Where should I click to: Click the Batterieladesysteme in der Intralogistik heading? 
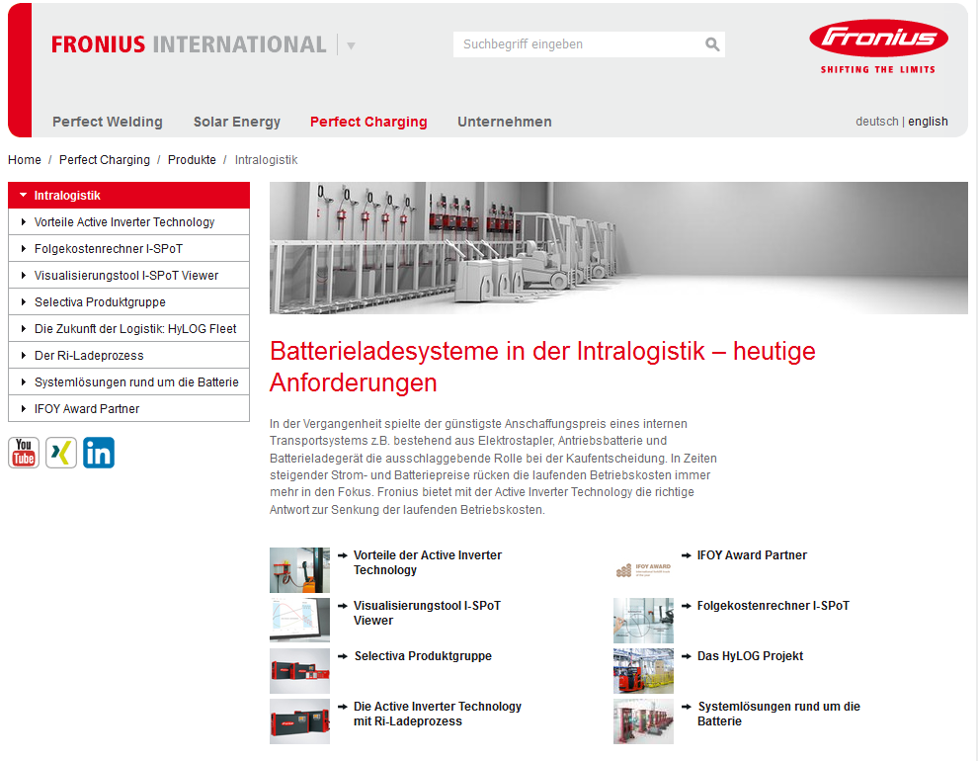(542, 367)
